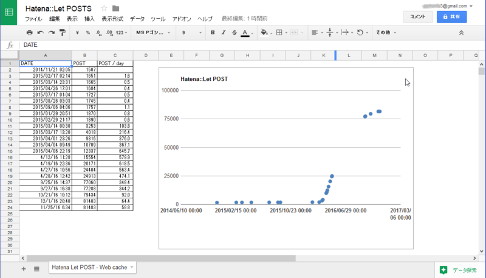Select column B header
The width and height of the screenshot is (486, 278).
click(x=84, y=55)
